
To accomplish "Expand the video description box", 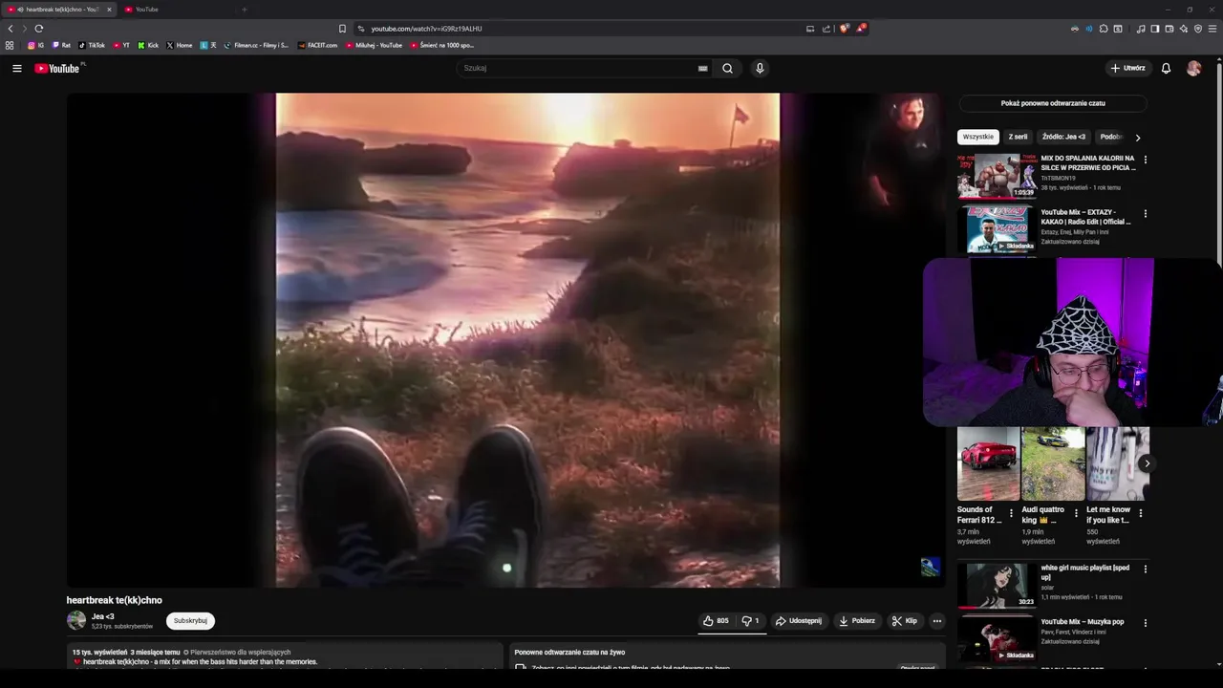I will click(x=285, y=656).
